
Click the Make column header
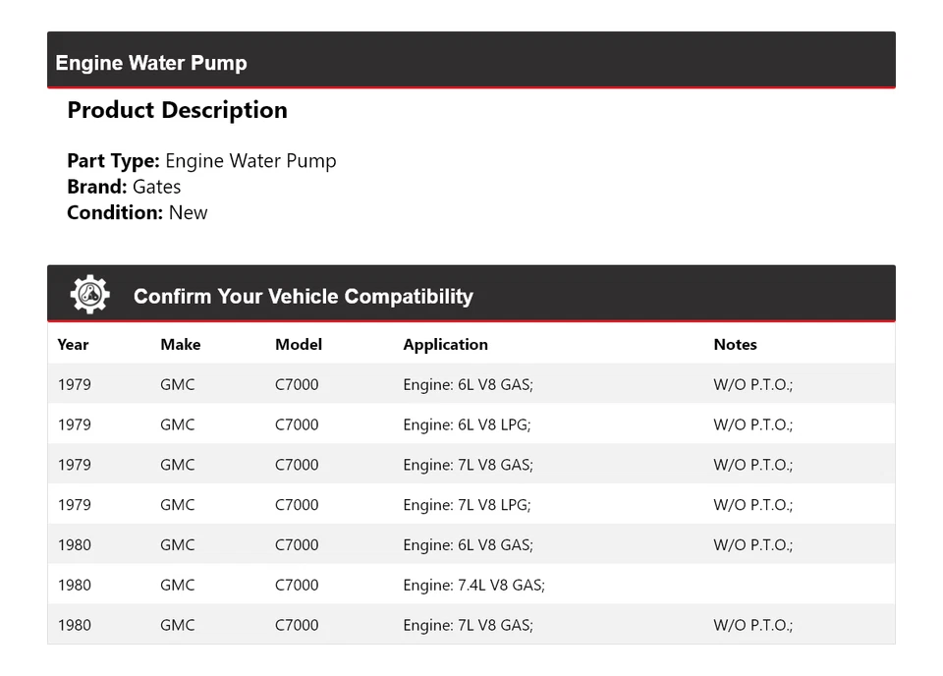[x=180, y=344]
